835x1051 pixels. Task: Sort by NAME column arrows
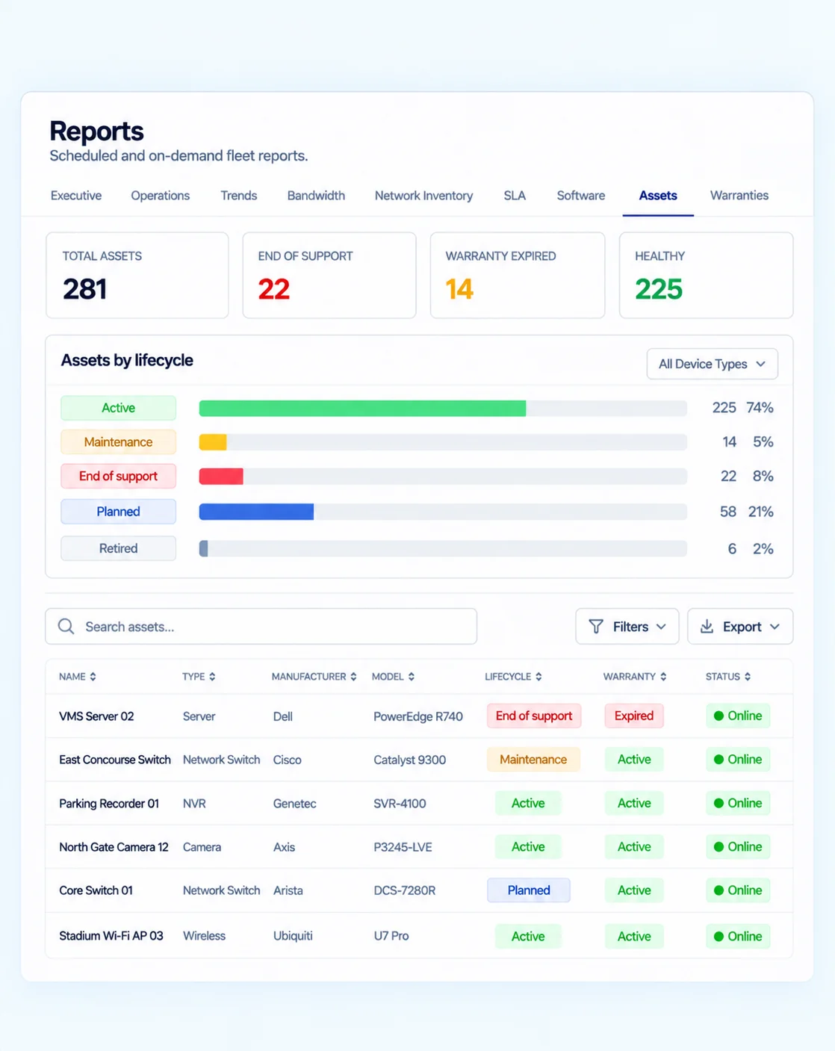pyautogui.click(x=93, y=677)
